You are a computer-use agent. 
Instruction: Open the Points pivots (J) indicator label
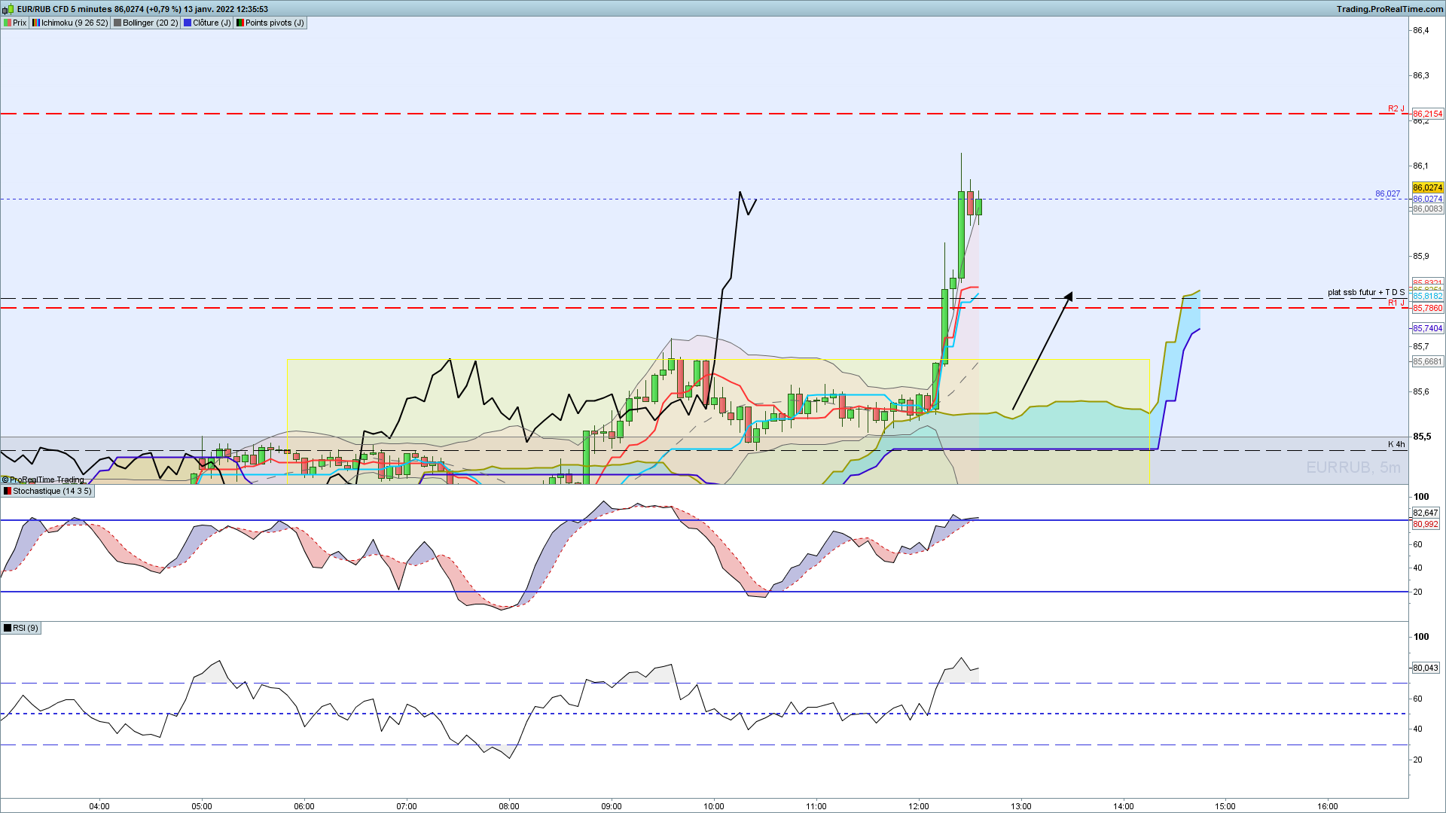270,23
